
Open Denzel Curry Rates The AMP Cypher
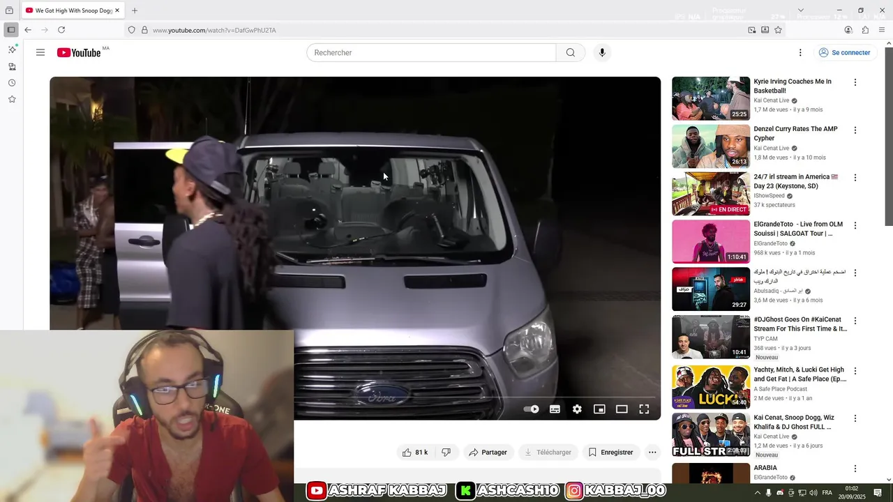(x=796, y=133)
